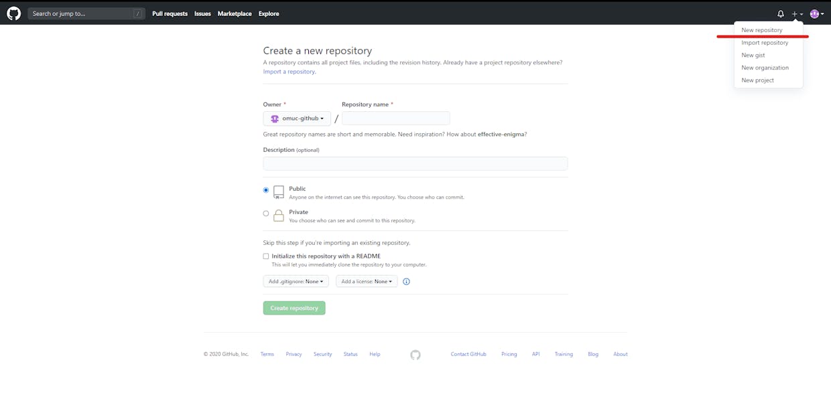
Task: Choose New organization from the menu
Action: [x=765, y=68]
